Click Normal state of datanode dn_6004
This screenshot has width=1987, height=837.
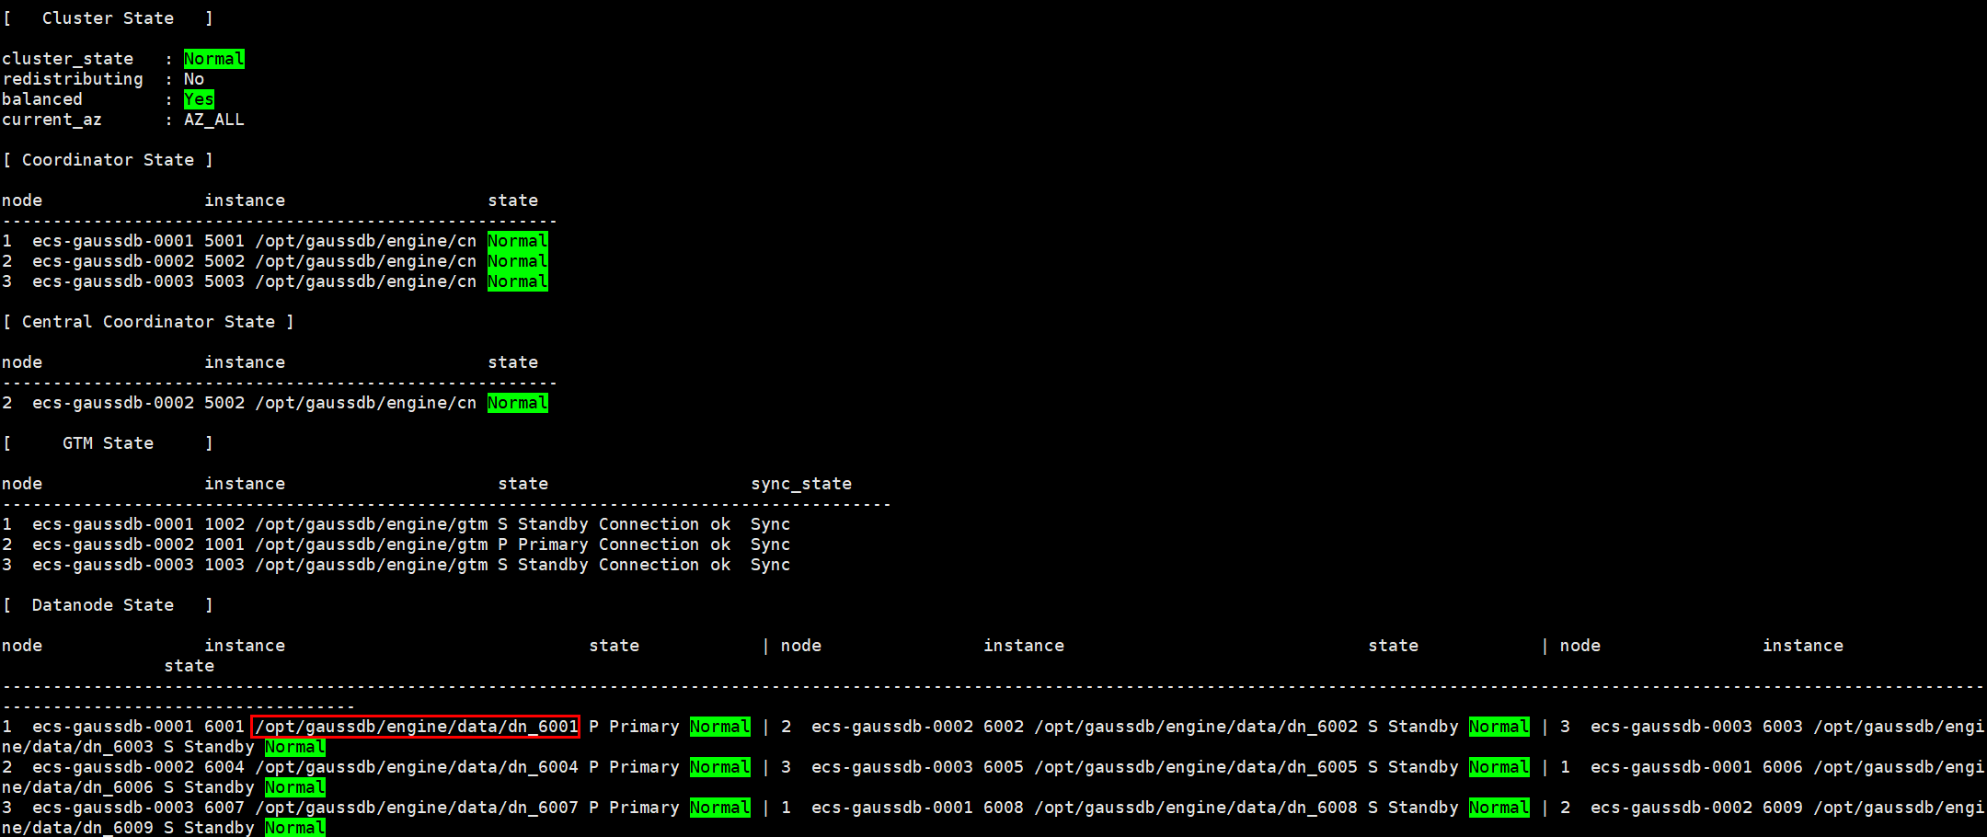pos(720,767)
